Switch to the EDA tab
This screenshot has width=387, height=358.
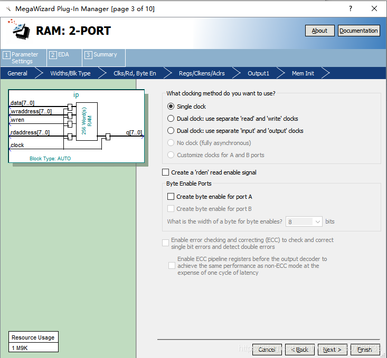(64, 57)
